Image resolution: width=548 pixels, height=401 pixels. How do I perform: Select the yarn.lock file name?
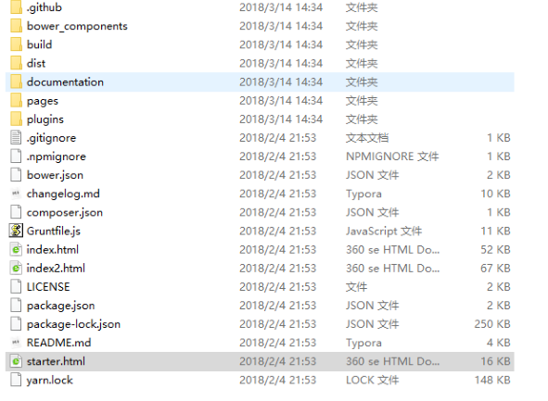50,381
